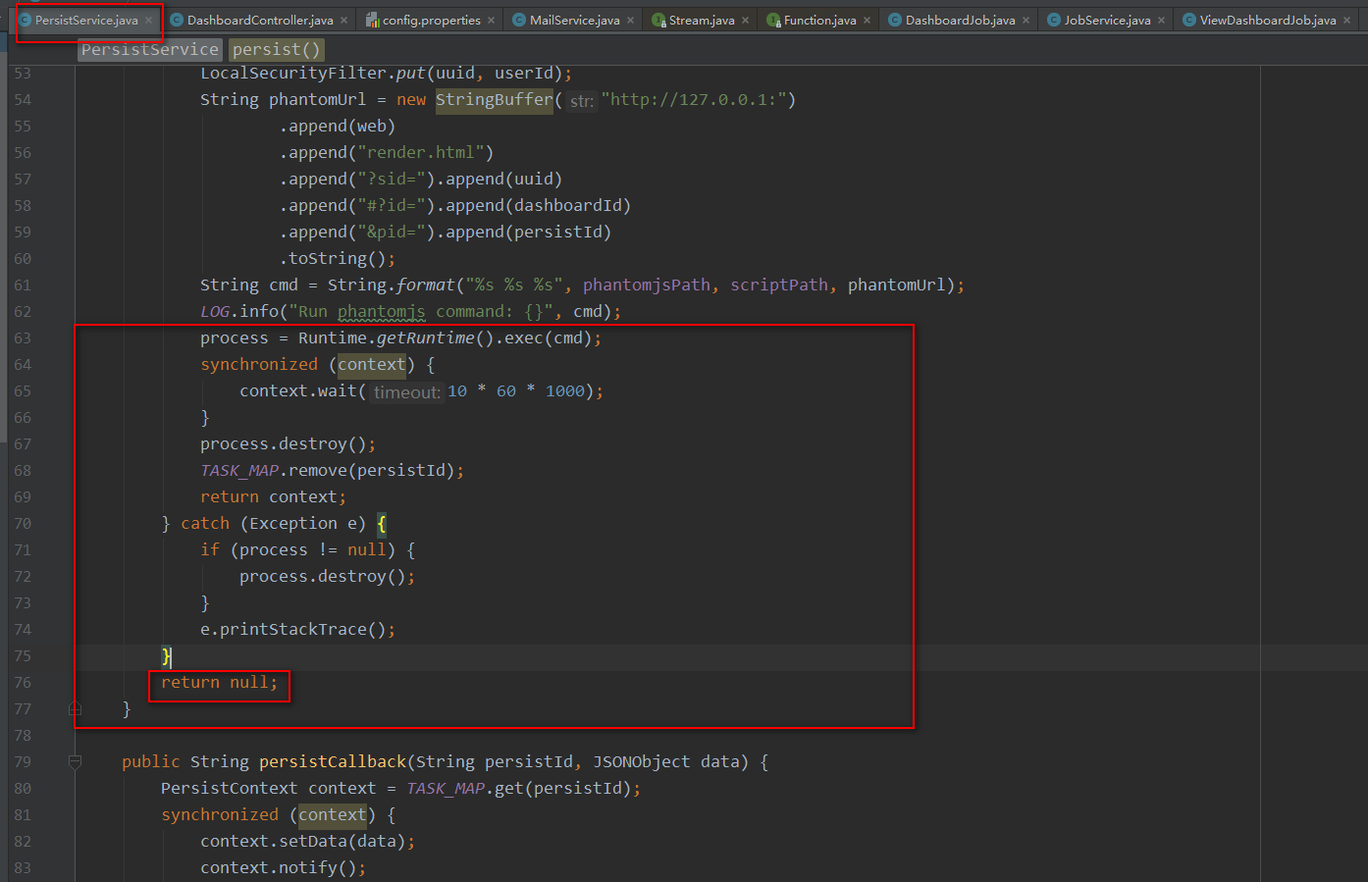Screen dimensions: 1368x882
Task: Collapse the persist method code block
Action: pyautogui.click(x=75, y=708)
